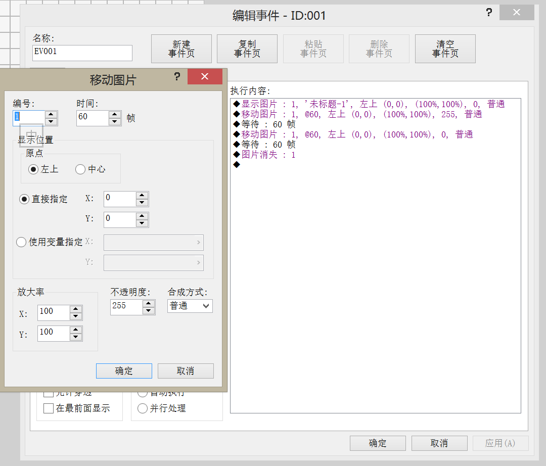The image size is (546, 466).
Task: Decrease the direct Y position spinner
Action: point(142,223)
